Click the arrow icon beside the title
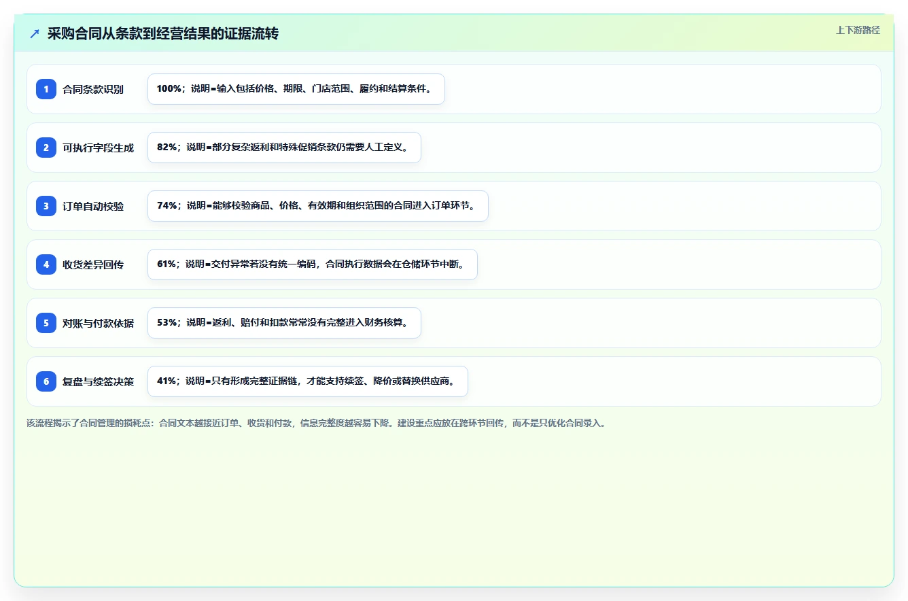Viewport: 908px width, 601px height. pyautogui.click(x=35, y=34)
